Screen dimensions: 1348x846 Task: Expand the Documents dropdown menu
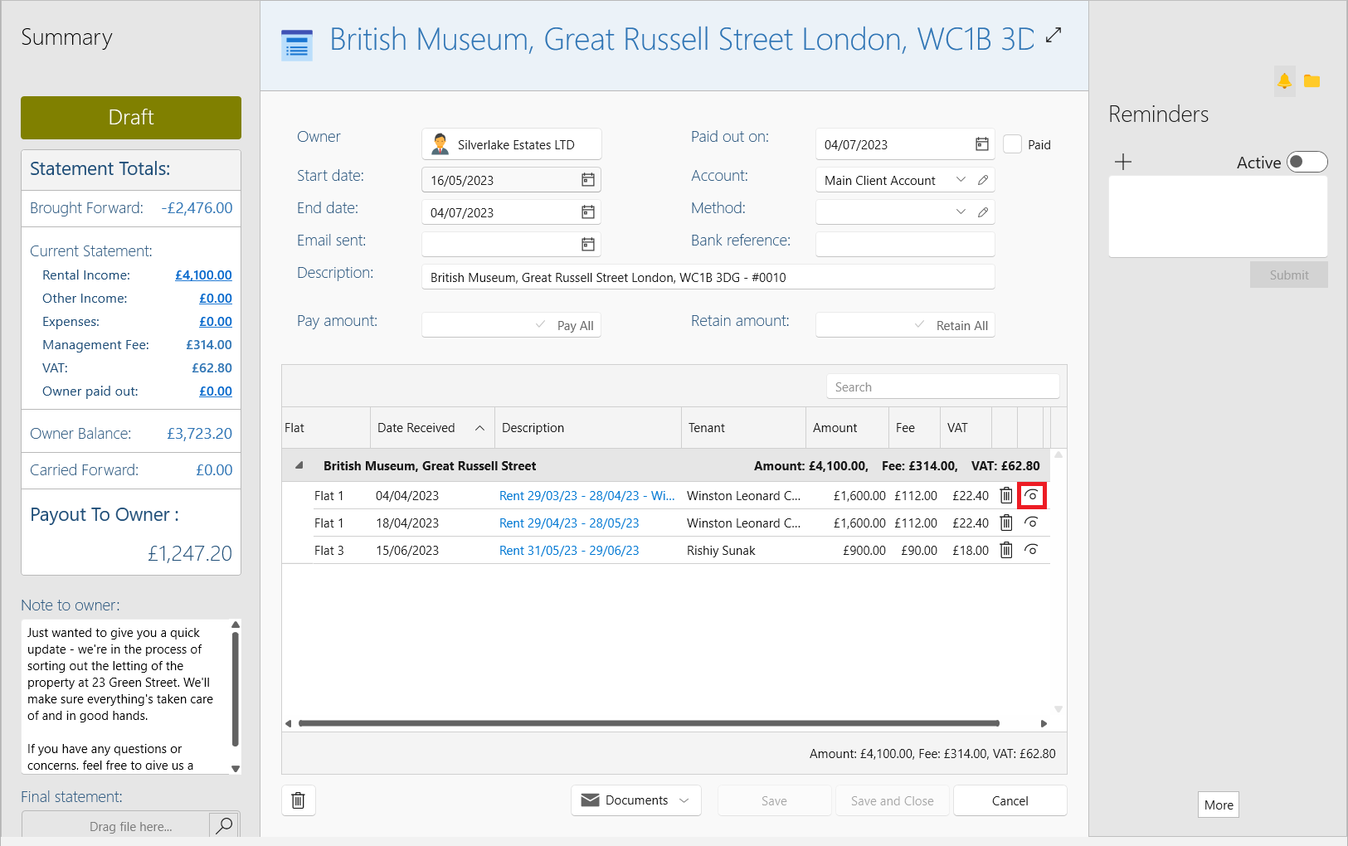coord(636,800)
